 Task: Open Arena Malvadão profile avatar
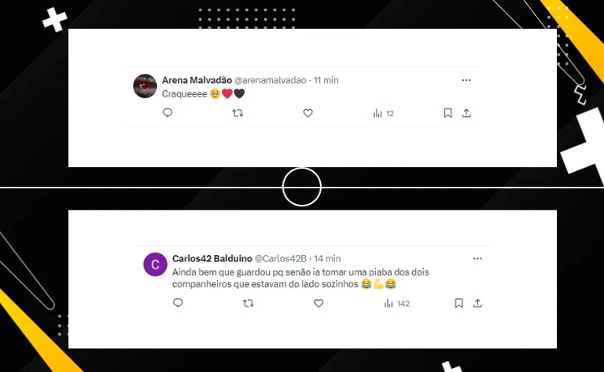pos(145,86)
